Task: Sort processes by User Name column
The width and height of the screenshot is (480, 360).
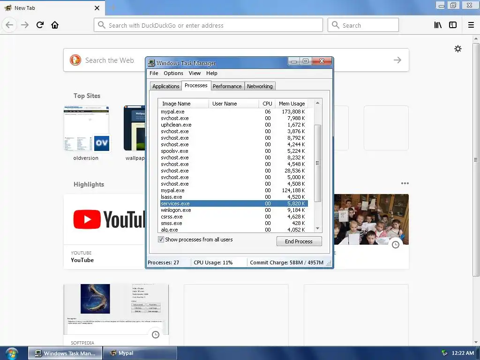Action: click(233, 104)
